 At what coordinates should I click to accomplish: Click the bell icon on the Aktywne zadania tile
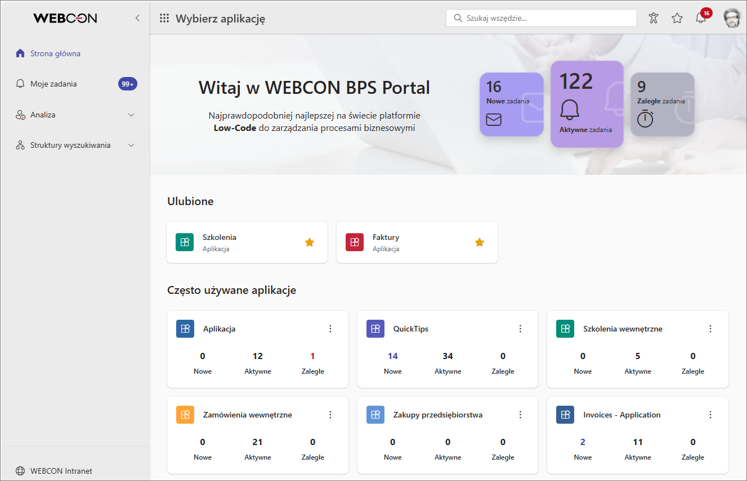coord(570,110)
